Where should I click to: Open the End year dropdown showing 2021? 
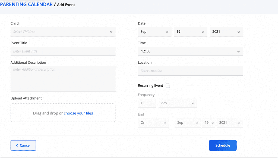[x=229, y=123]
